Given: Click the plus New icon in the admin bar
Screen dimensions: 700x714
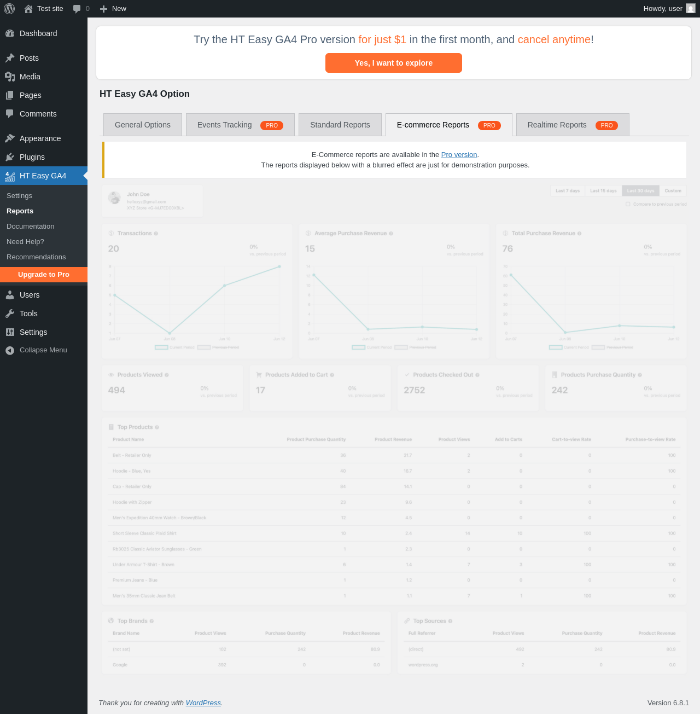Looking at the screenshot, I should [x=103, y=9].
